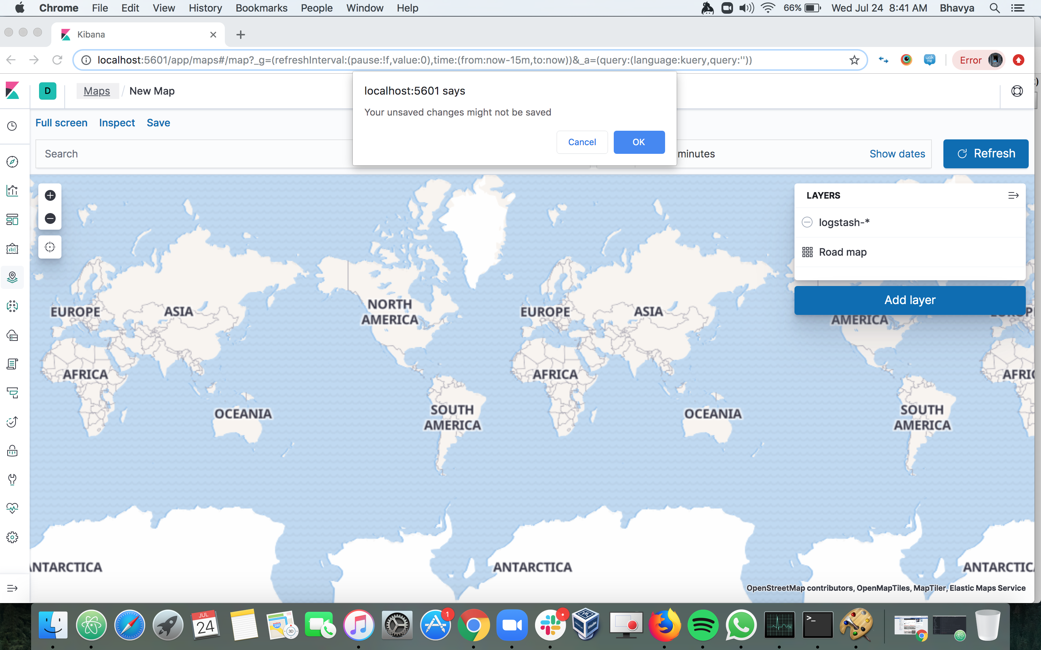The width and height of the screenshot is (1041, 650).
Task: Open Dev Tools wrench icon in sidebar
Action: [12, 479]
